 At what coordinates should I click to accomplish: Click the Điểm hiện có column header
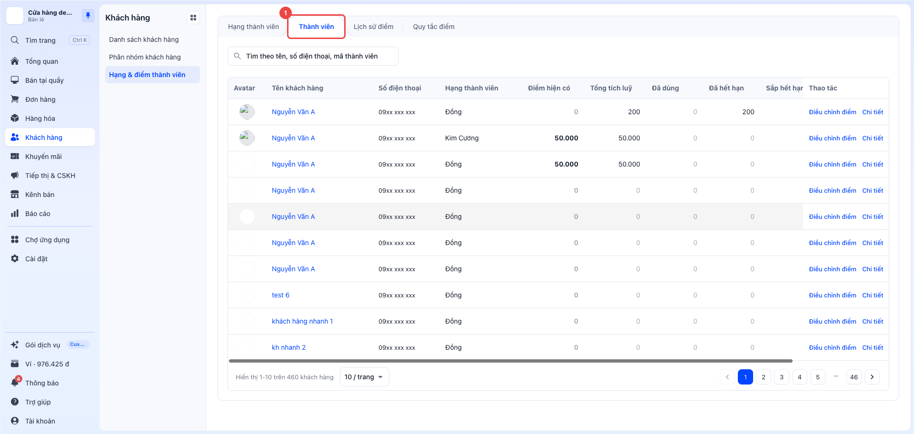549,88
